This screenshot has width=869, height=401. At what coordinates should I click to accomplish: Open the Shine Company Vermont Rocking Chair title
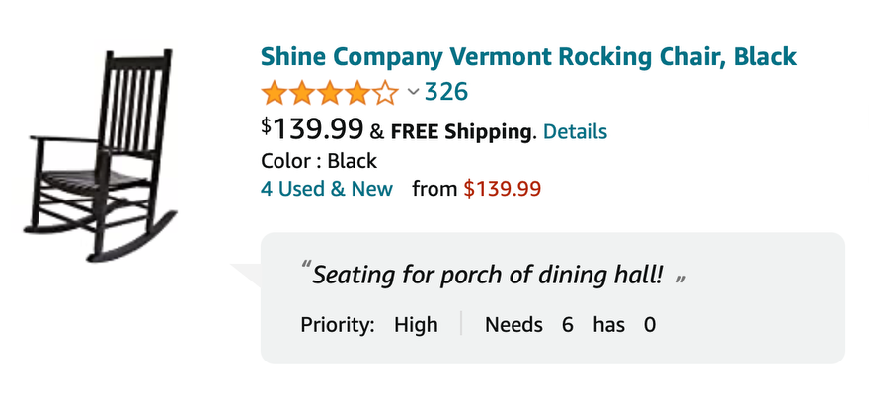click(528, 56)
